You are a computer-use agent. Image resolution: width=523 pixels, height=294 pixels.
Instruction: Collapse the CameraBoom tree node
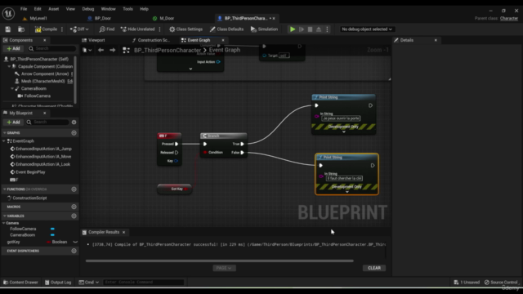(12, 88)
